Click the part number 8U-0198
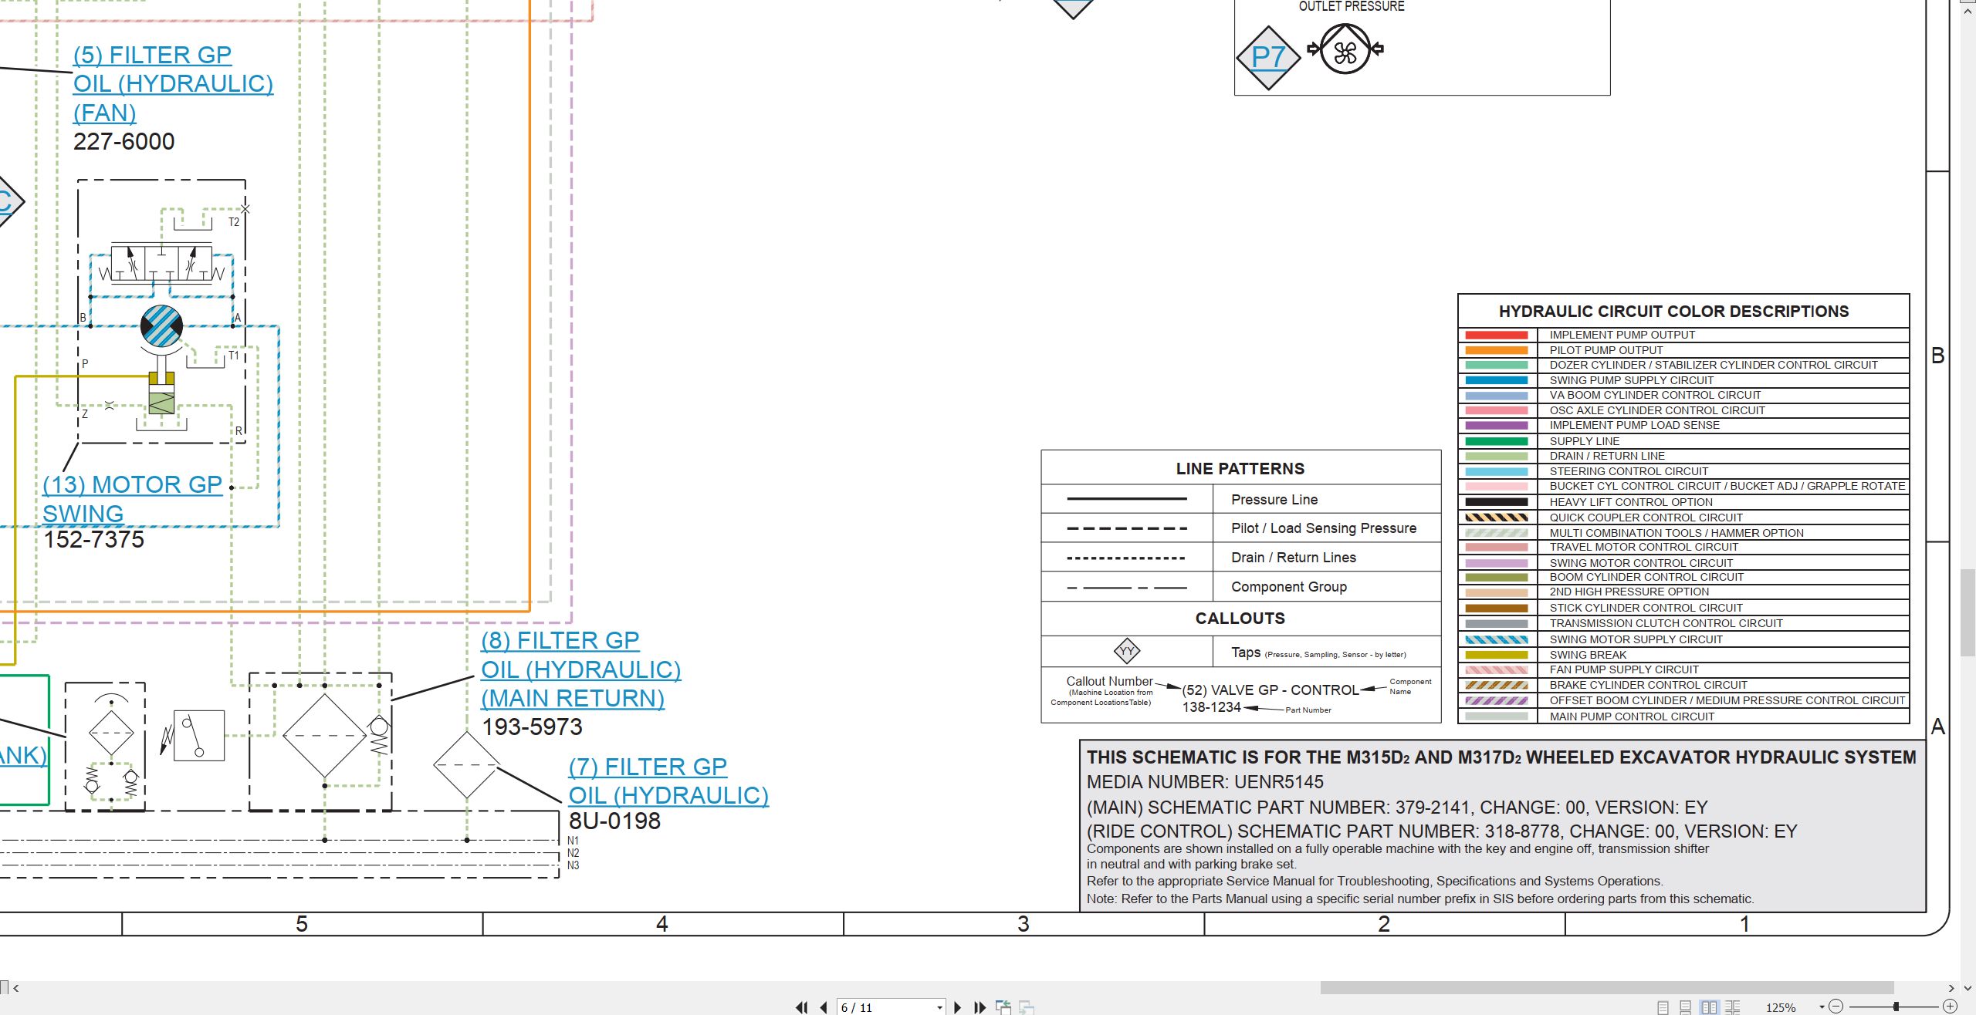 tap(614, 821)
